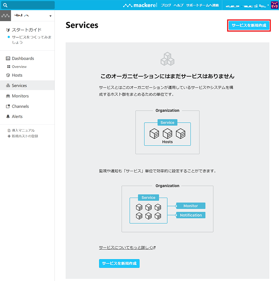279x281 pixels.
Task: Click the Hosts cube icon
Action: tap(8, 75)
